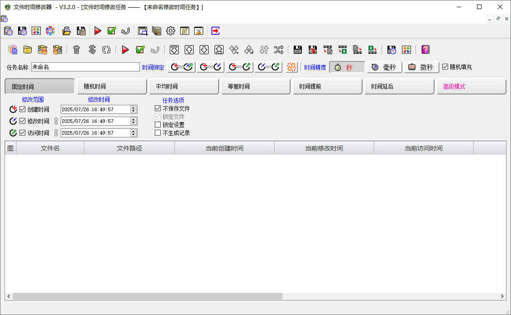Click the shuffle random order icon

(279, 50)
